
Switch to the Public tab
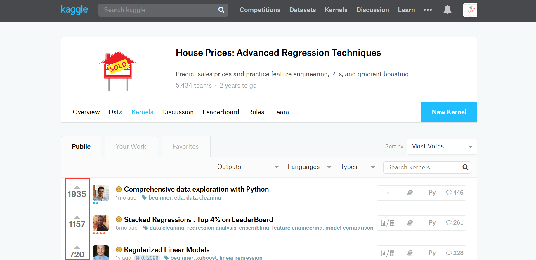(81, 146)
